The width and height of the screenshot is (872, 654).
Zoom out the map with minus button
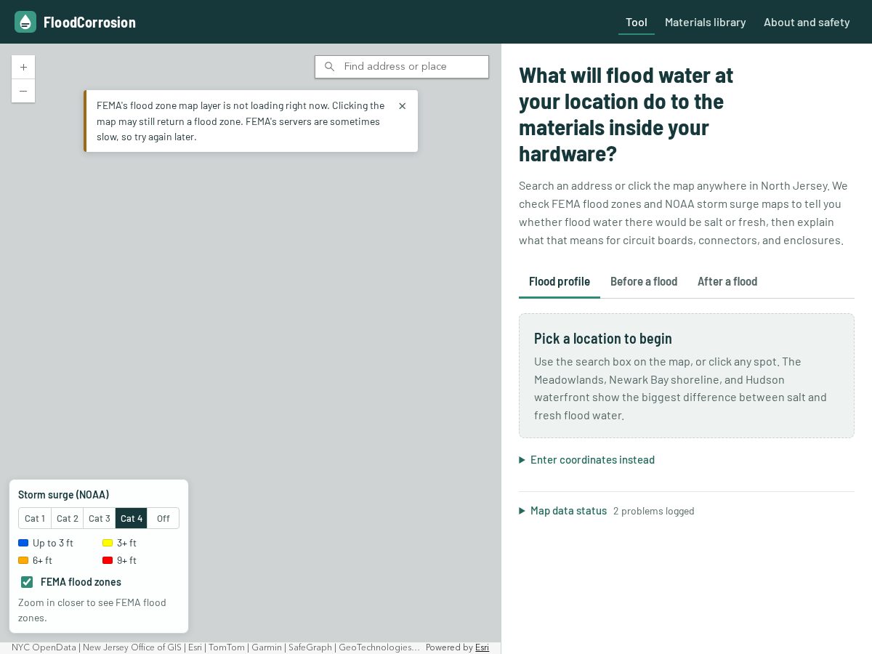click(23, 91)
